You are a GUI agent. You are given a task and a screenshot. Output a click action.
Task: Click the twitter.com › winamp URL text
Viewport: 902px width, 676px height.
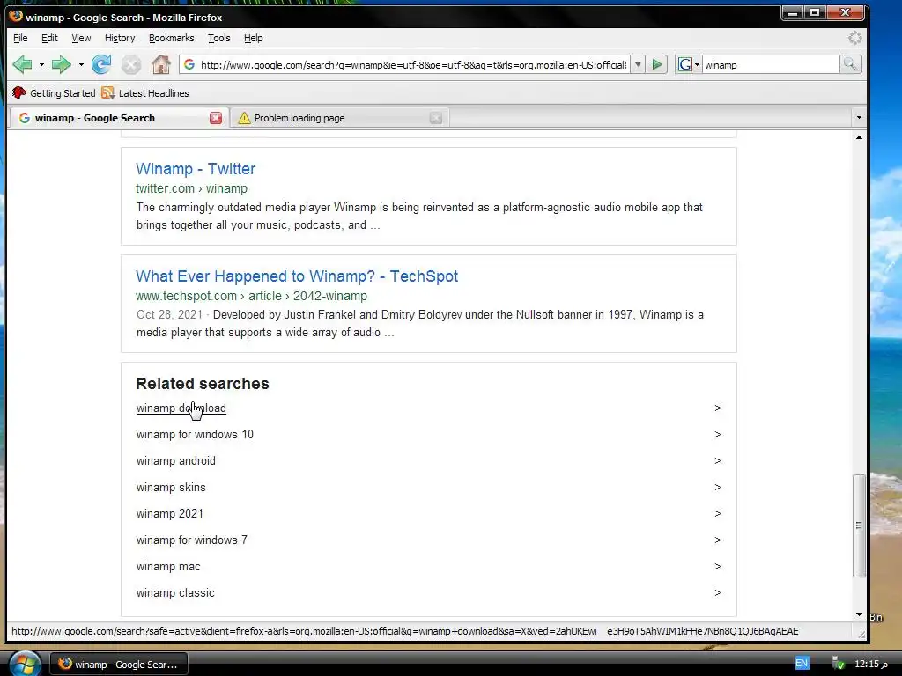pyautogui.click(x=191, y=188)
